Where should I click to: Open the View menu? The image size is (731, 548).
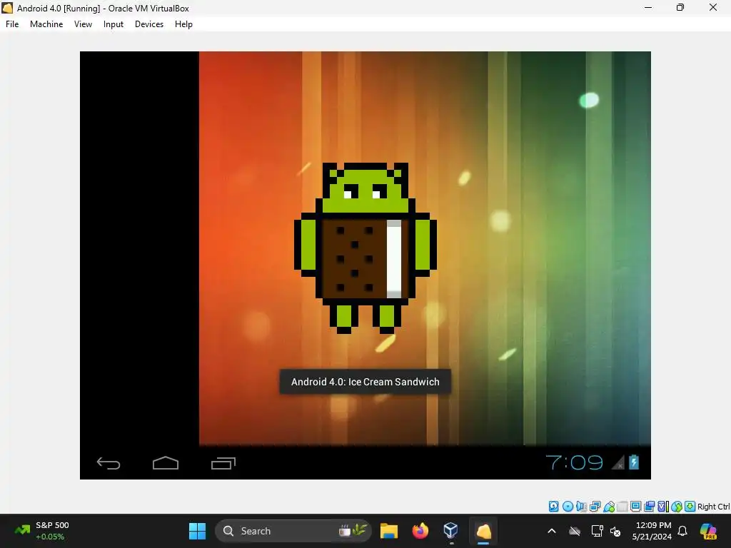point(83,24)
